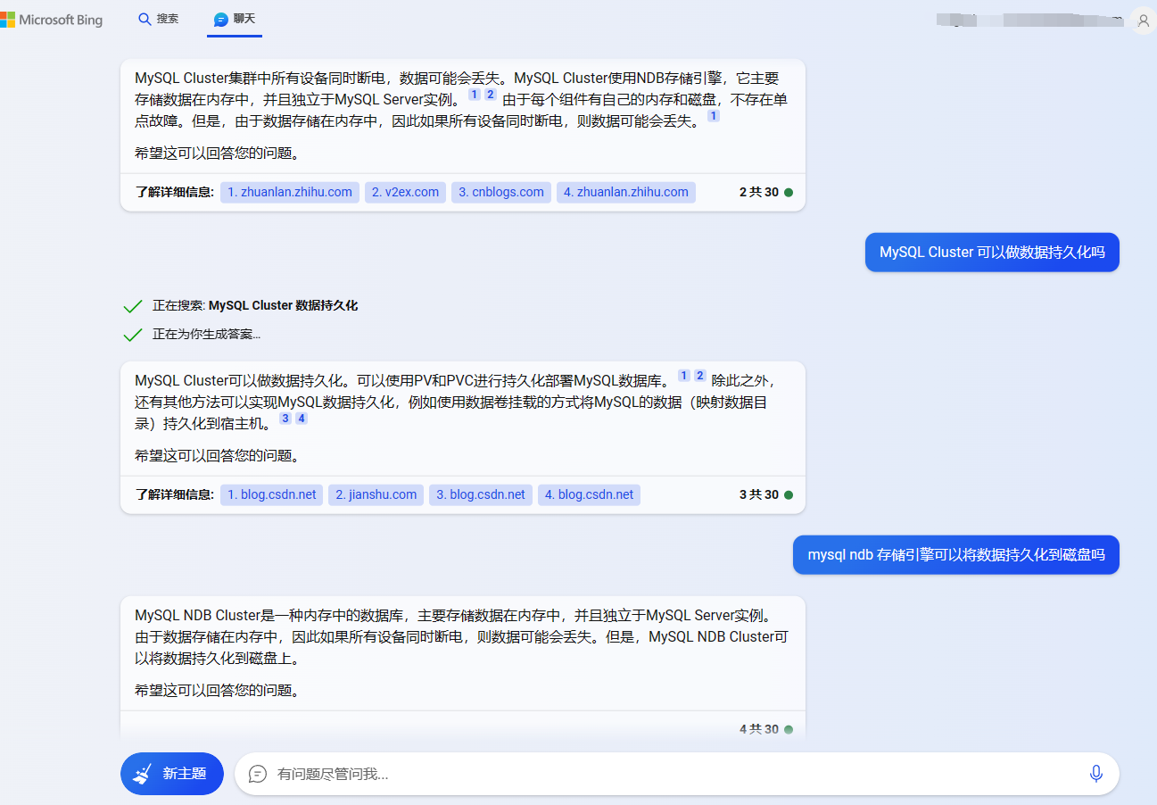This screenshot has height=805, width=1157.
Task: Click the green checkmark beside 正在为你生成答案
Action: point(133,335)
